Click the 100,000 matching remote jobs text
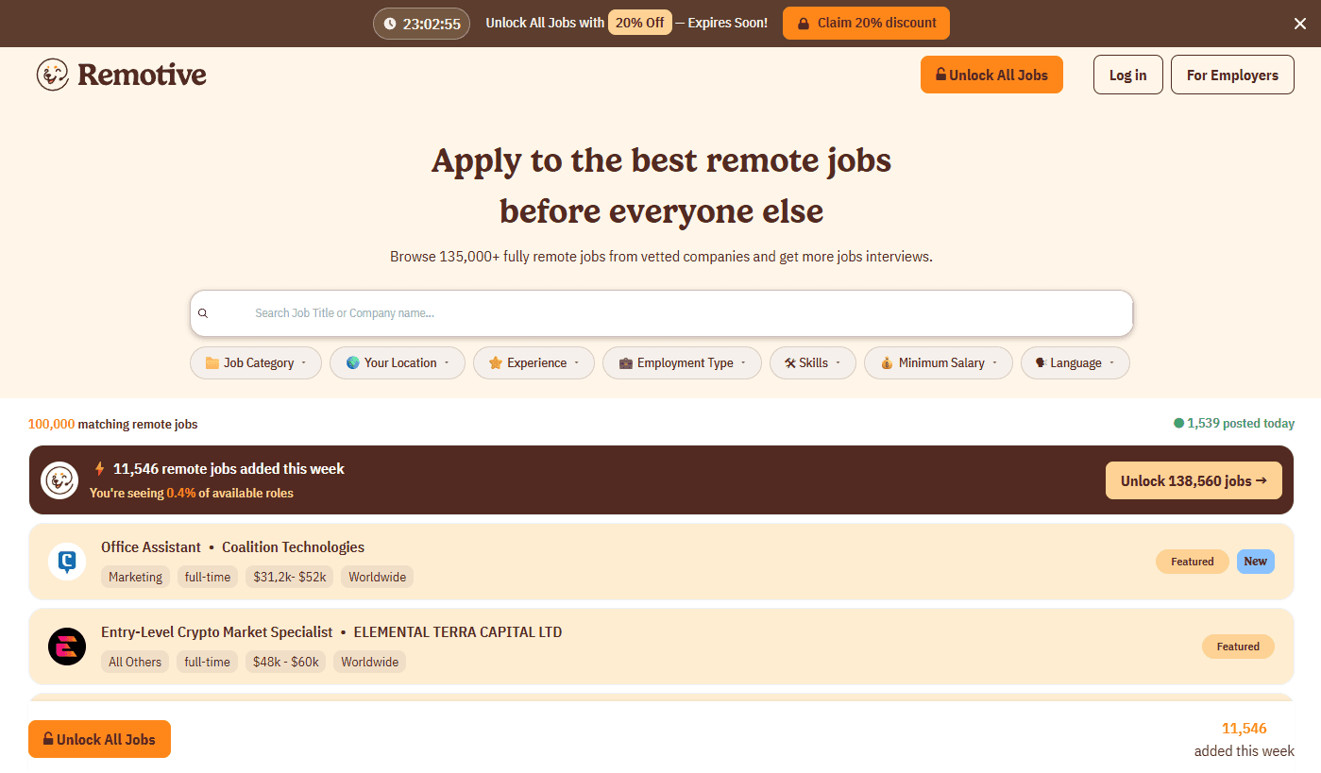 coord(113,425)
